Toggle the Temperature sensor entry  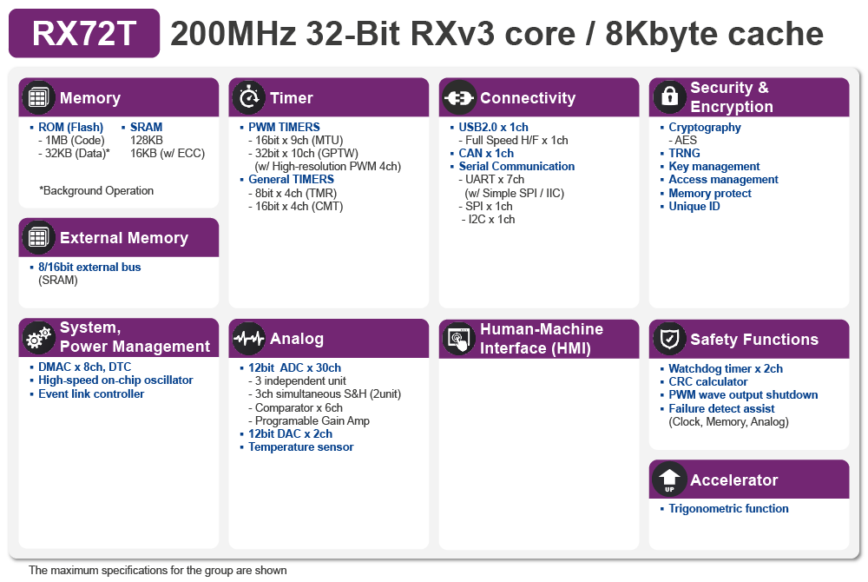[x=301, y=446]
